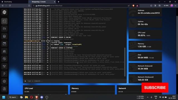The height and width of the screenshot is (100, 178).
Task: Click the page vertical scrollbar
Action: click(x=177, y=45)
